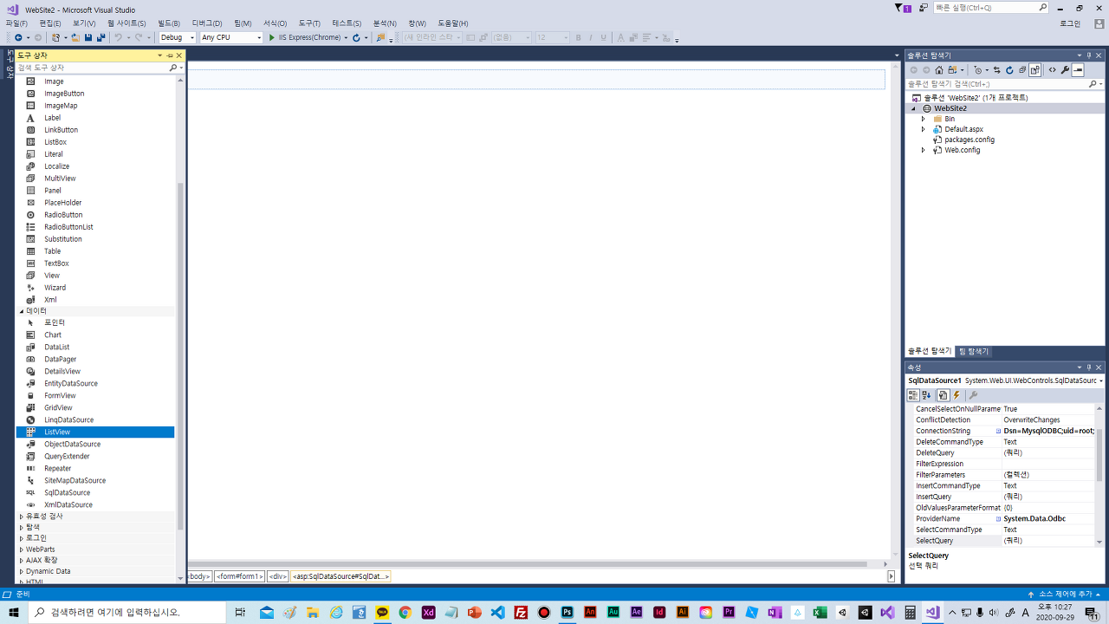Expand Bin folder node in Solution Explorer
Image resolution: width=1109 pixels, height=624 pixels.
click(x=924, y=119)
